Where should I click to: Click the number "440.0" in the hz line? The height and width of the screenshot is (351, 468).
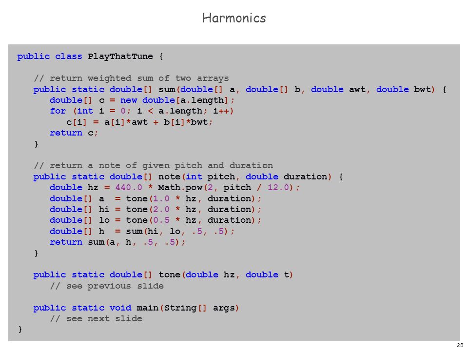pos(129,187)
